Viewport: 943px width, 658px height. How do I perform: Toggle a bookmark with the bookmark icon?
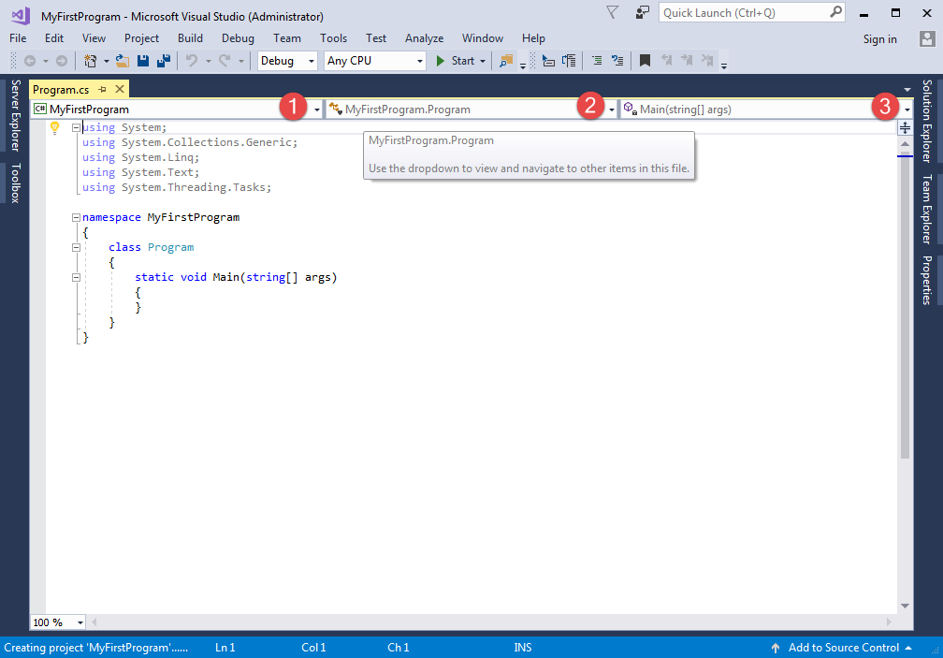point(645,61)
